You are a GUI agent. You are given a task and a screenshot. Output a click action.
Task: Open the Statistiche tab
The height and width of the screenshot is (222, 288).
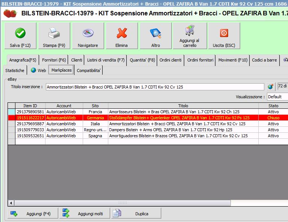15,70
